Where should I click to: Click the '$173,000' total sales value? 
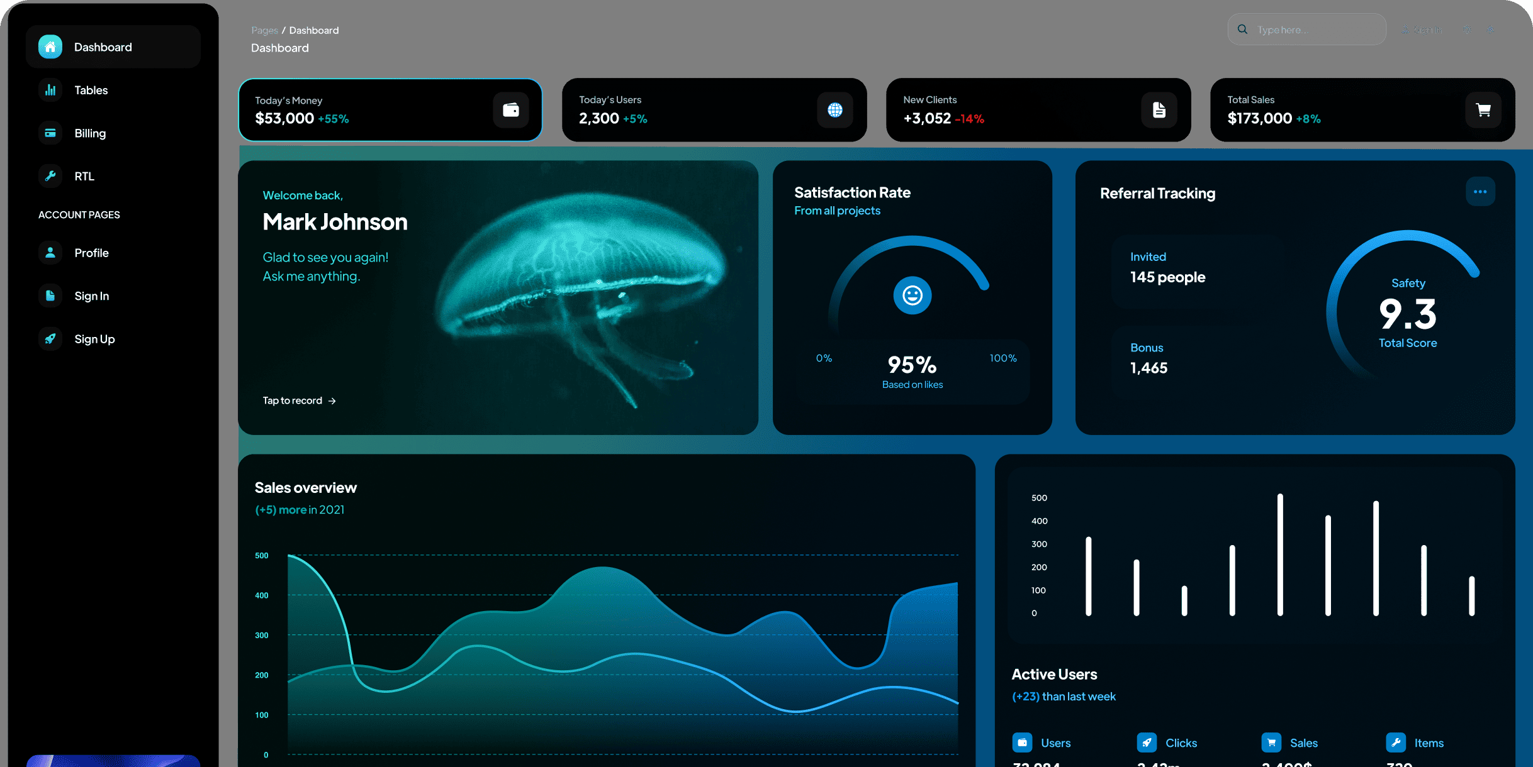1259,118
